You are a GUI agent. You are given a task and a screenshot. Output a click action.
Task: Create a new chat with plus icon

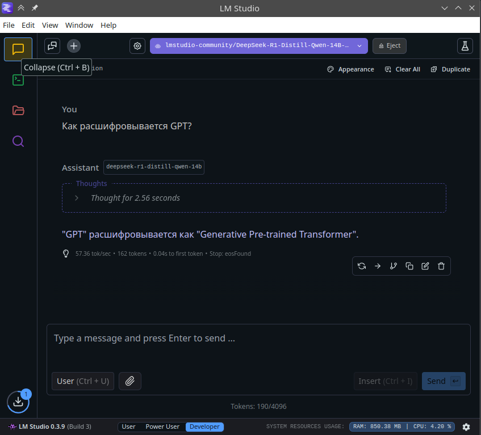point(74,46)
